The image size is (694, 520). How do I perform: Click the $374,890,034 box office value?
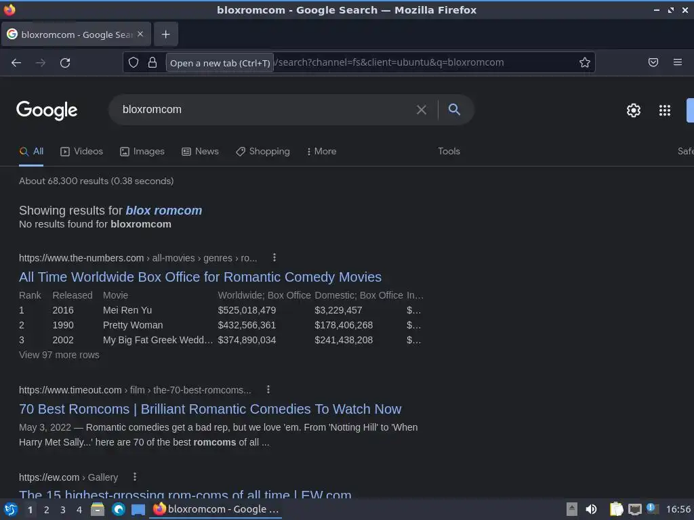coord(247,340)
